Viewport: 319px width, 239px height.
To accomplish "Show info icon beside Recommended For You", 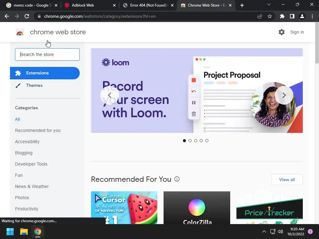I will click(177, 179).
